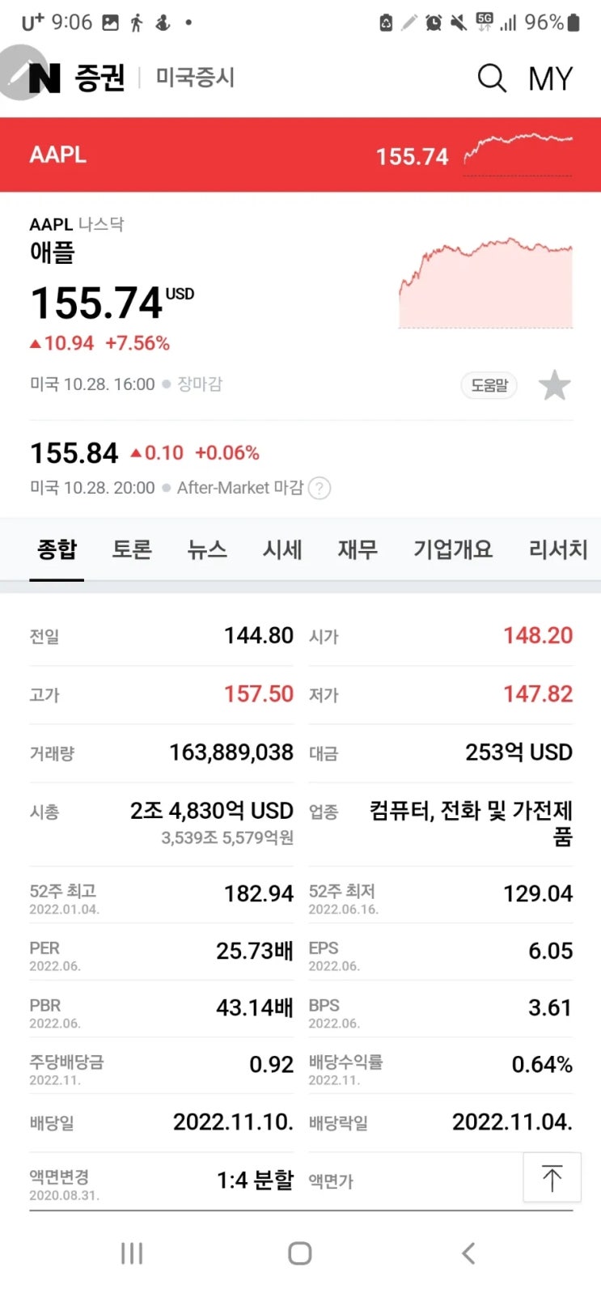Open the 기업개요 tab
Screen dimensions: 601x1289
453,549
